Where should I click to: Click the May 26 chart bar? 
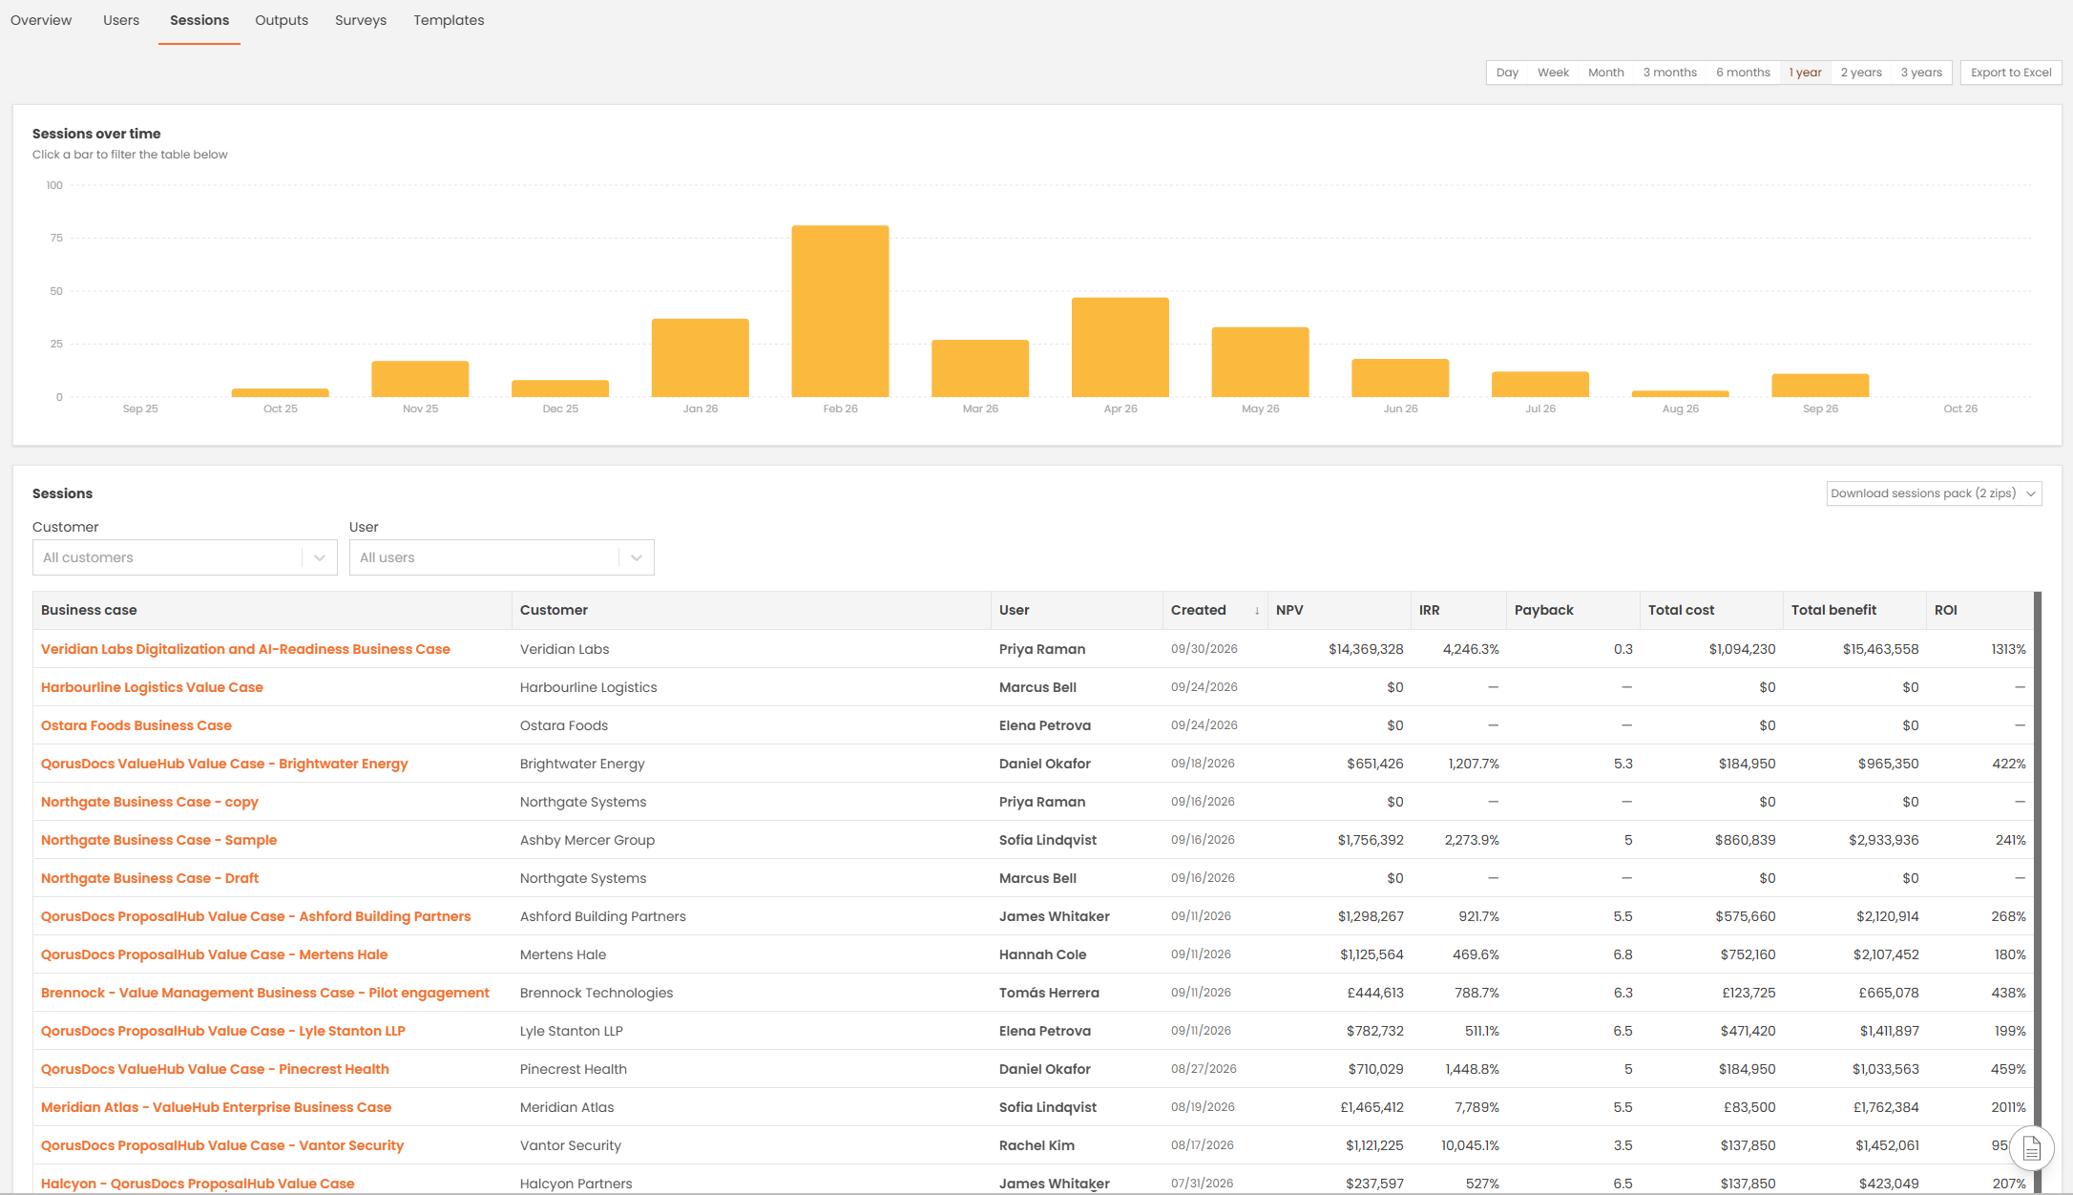point(1260,362)
